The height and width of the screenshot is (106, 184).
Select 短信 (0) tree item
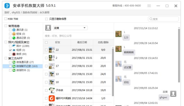[21, 34]
